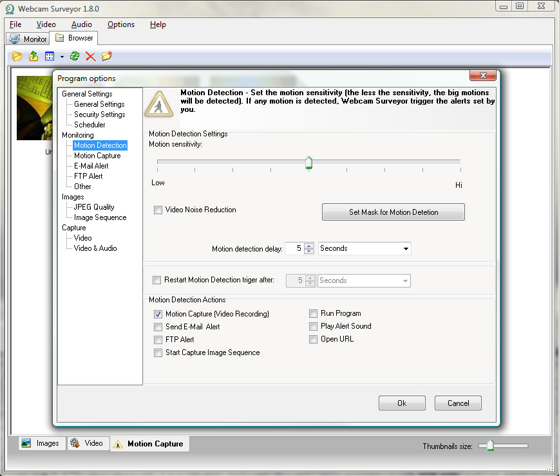Select General Settings root tree item
This screenshot has height=476, width=559.
(87, 94)
